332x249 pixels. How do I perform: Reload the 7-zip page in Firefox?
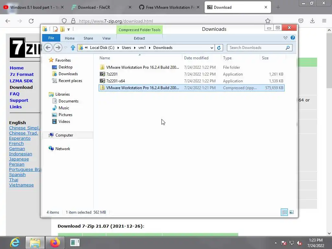(x=31, y=21)
